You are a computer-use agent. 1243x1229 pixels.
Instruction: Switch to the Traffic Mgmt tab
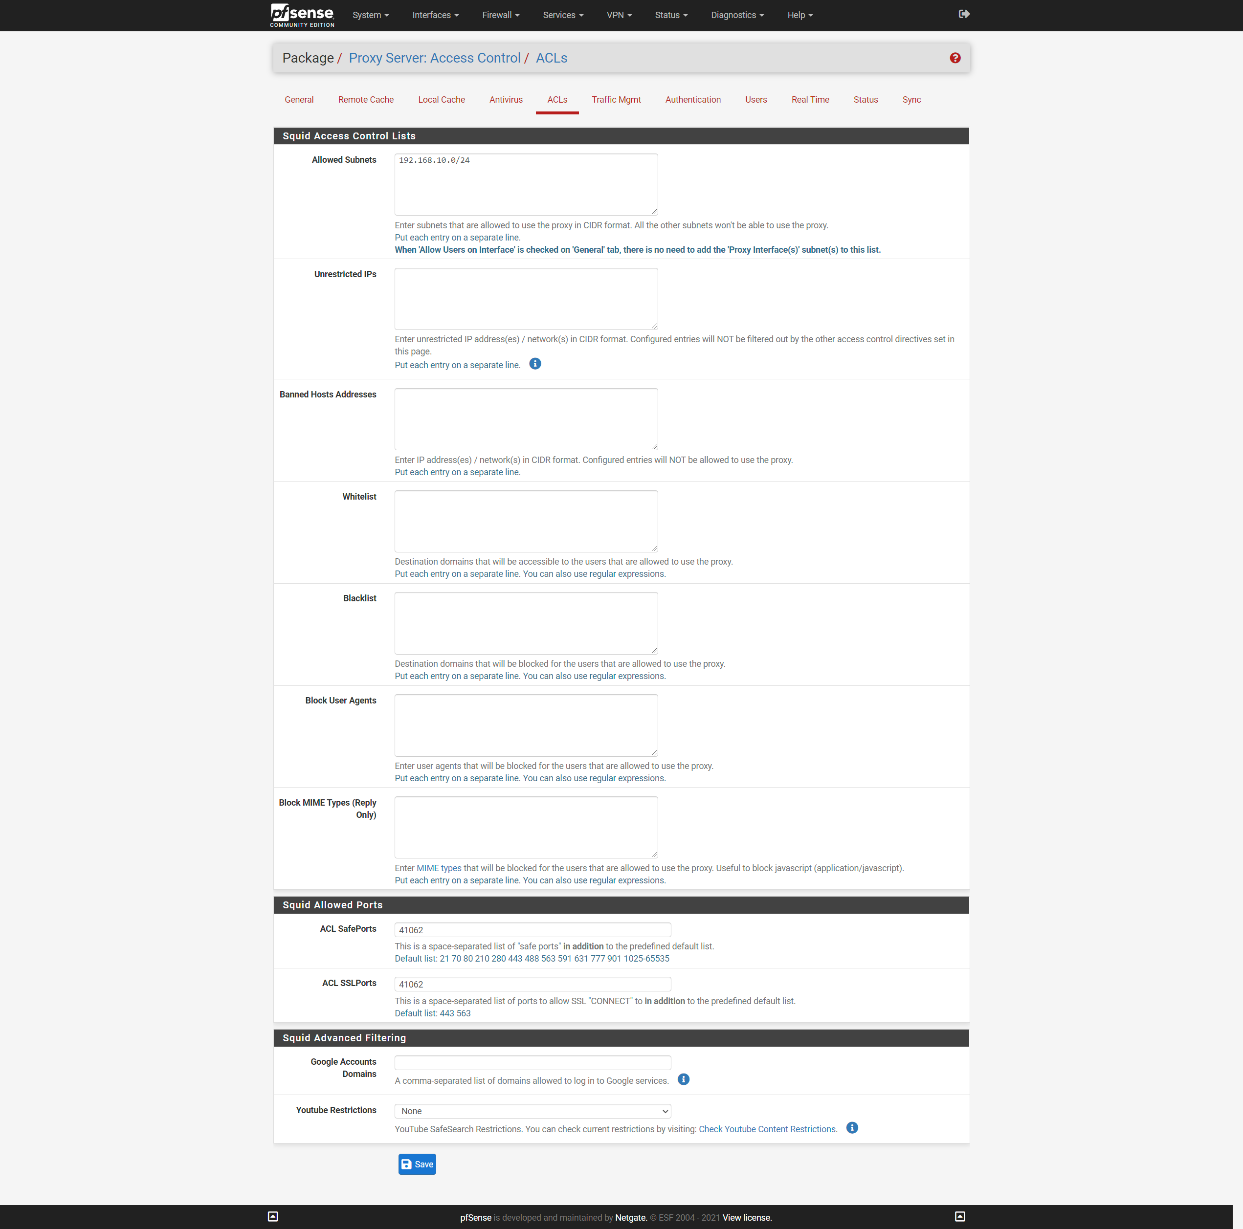tap(616, 100)
